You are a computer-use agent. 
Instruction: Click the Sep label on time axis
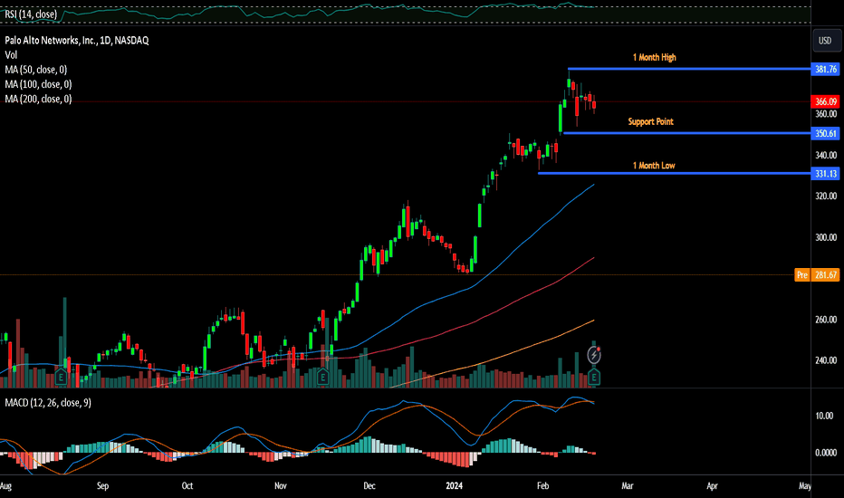click(103, 485)
